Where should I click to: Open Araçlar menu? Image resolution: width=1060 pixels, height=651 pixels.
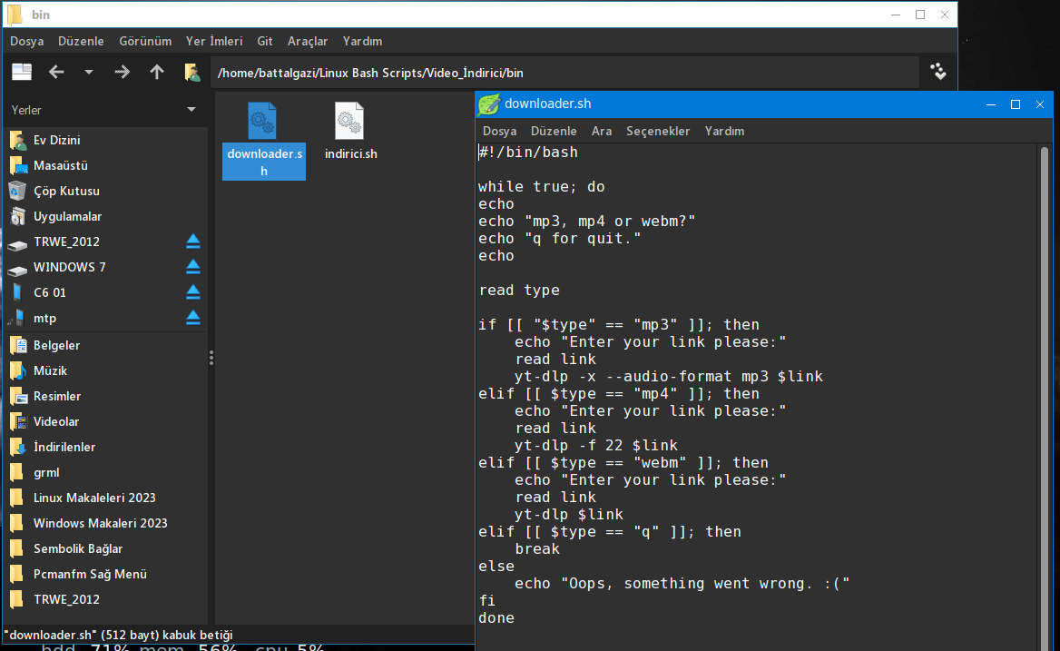[308, 41]
